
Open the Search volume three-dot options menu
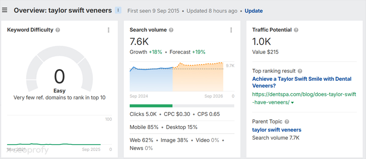(231, 30)
